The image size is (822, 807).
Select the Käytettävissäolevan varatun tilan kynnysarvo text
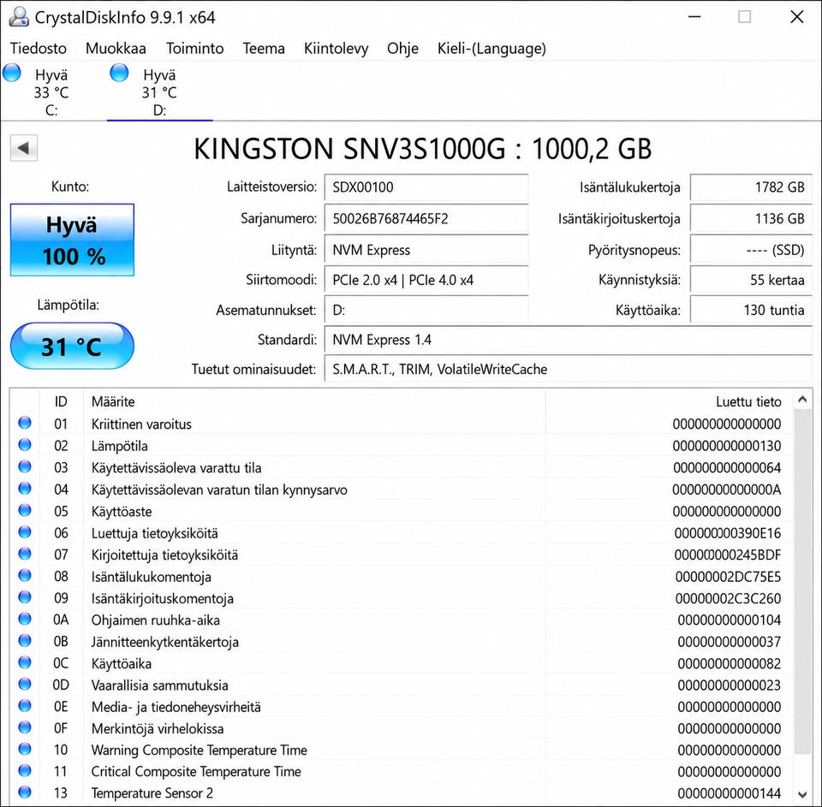click(219, 490)
